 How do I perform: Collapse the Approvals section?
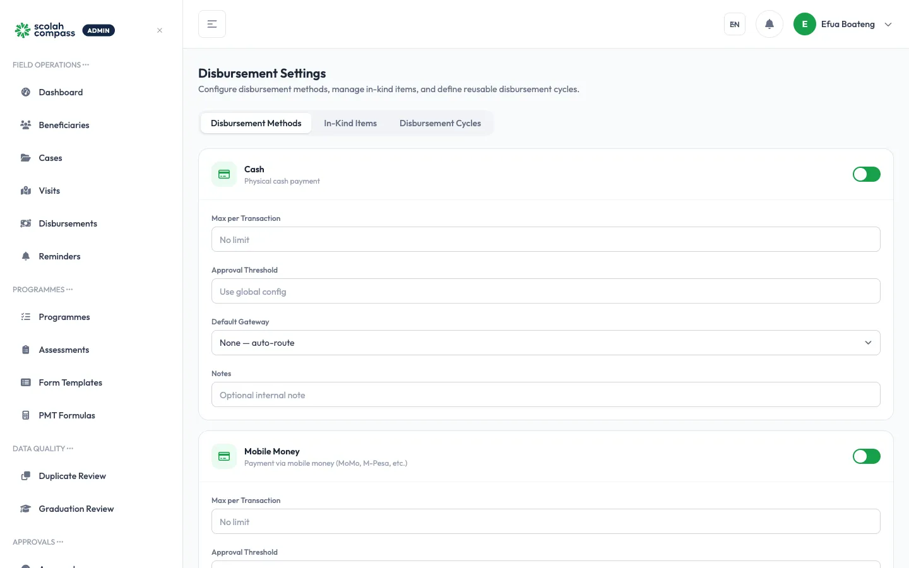click(38, 542)
